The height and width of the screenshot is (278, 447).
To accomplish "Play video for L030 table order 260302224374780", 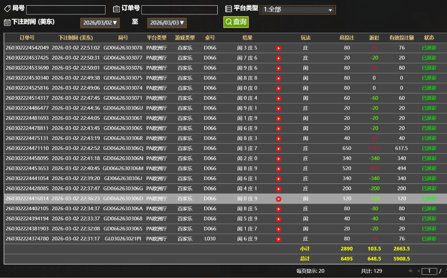I will coord(279,238).
